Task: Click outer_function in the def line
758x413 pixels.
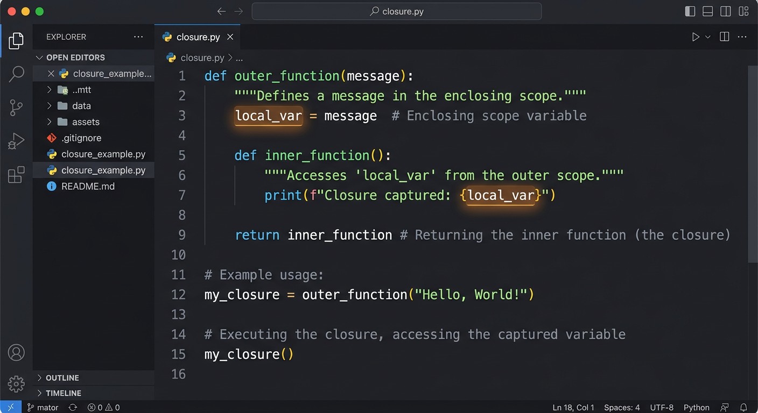Action: coord(287,76)
